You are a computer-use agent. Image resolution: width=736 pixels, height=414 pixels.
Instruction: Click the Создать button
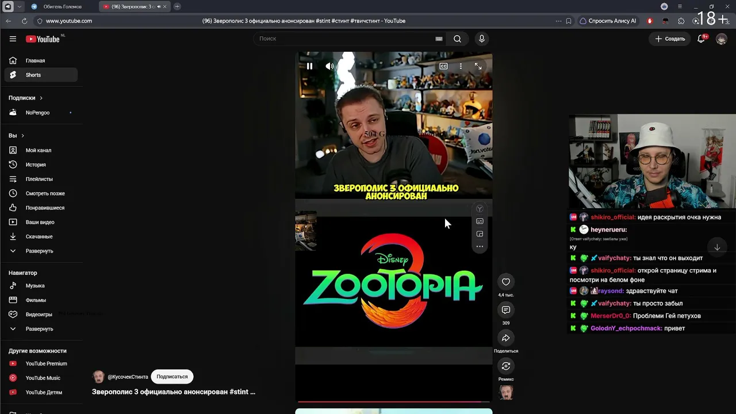670,39
